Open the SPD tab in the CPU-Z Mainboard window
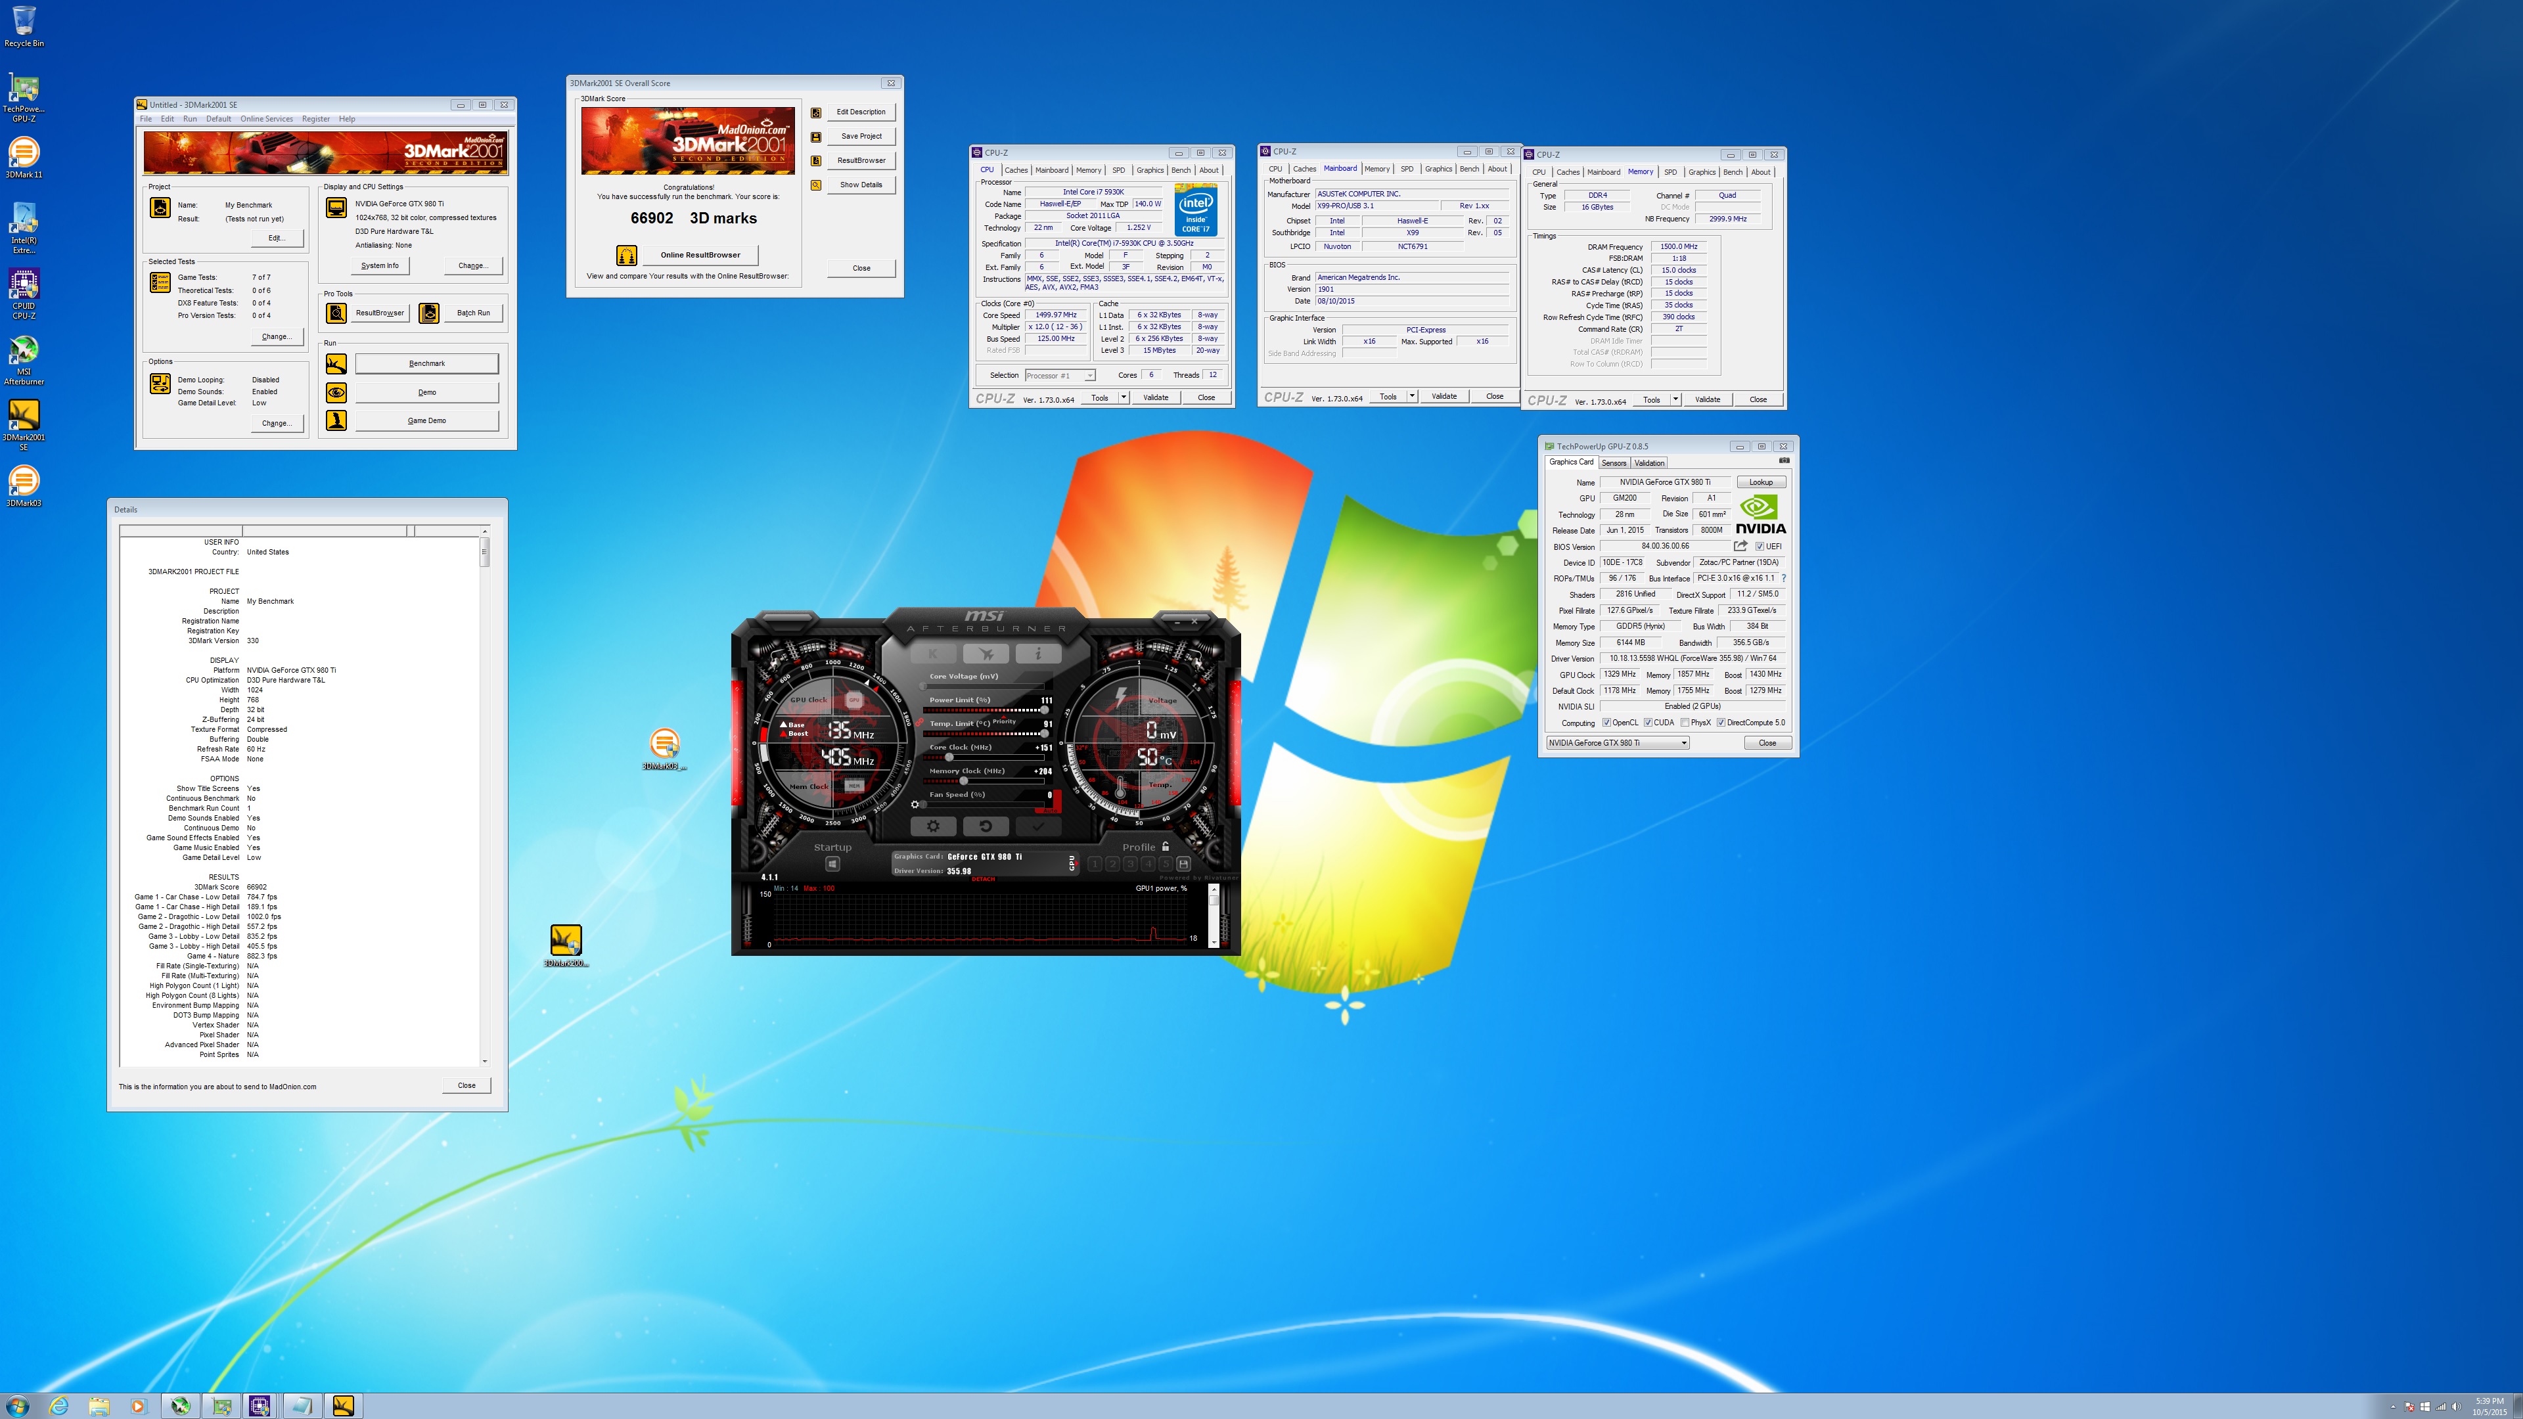The width and height of the screenshot is (2523, 1419). (x=1407, y=168)
